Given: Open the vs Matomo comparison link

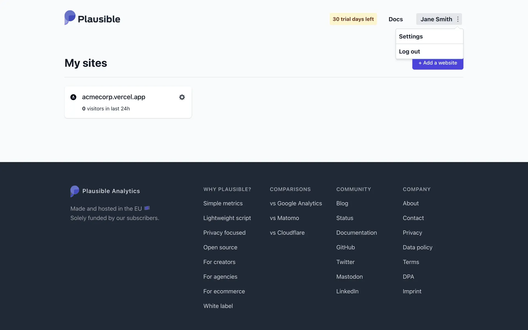Looking at the screenshot, I should [x=284, y=218].
